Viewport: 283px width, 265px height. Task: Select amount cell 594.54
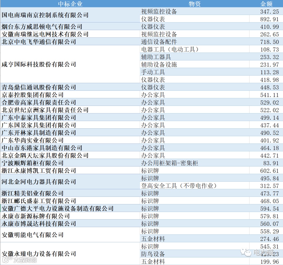(266, 208)
